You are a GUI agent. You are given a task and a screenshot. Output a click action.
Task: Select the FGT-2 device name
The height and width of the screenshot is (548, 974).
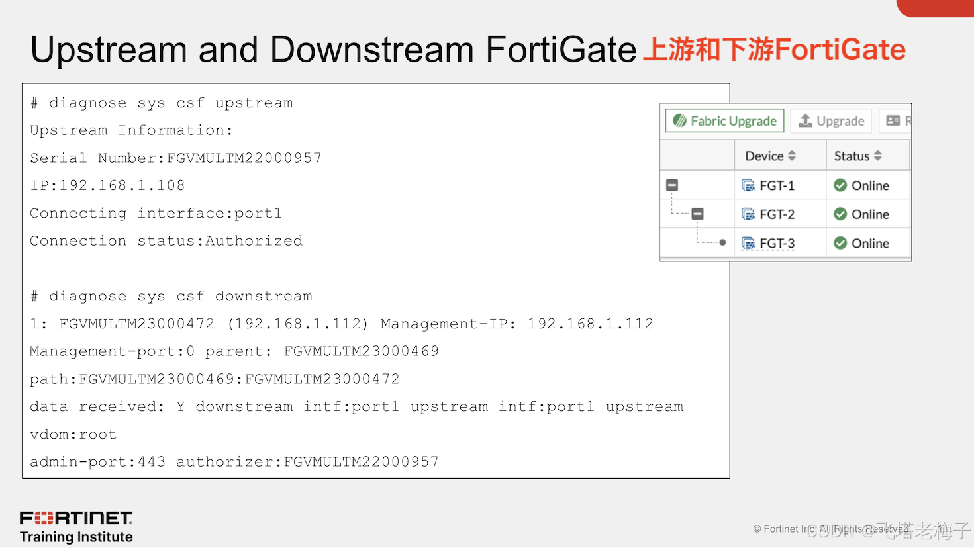tap(777, 214)
